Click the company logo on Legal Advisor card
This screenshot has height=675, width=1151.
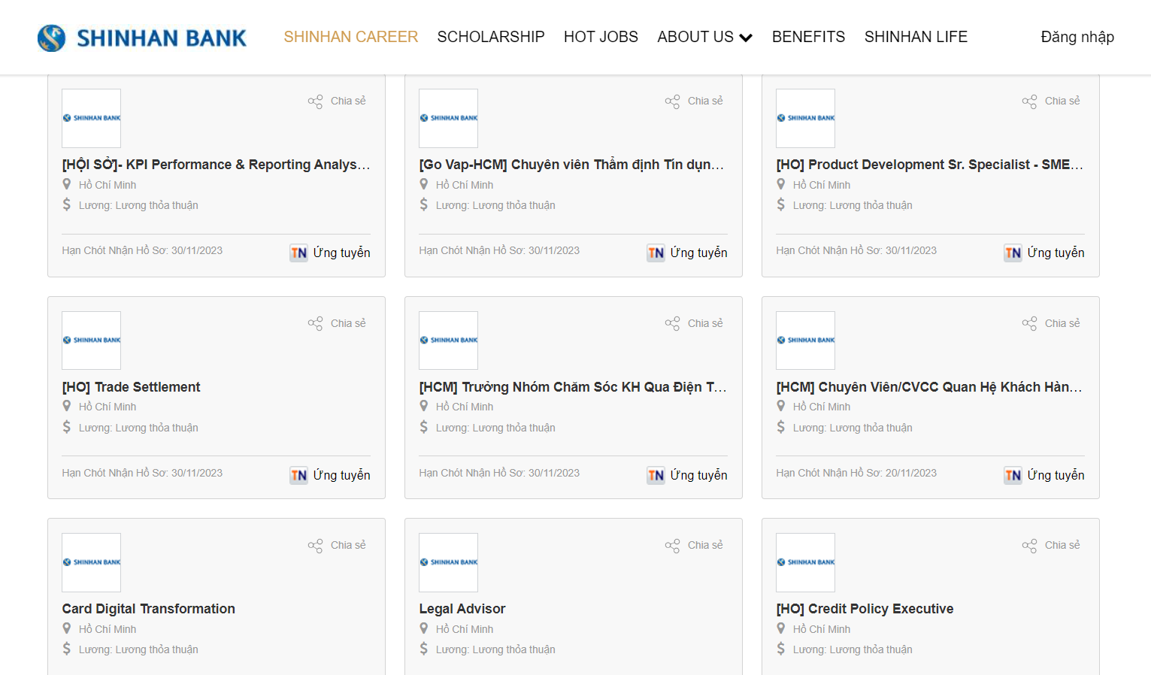point(448,562)
